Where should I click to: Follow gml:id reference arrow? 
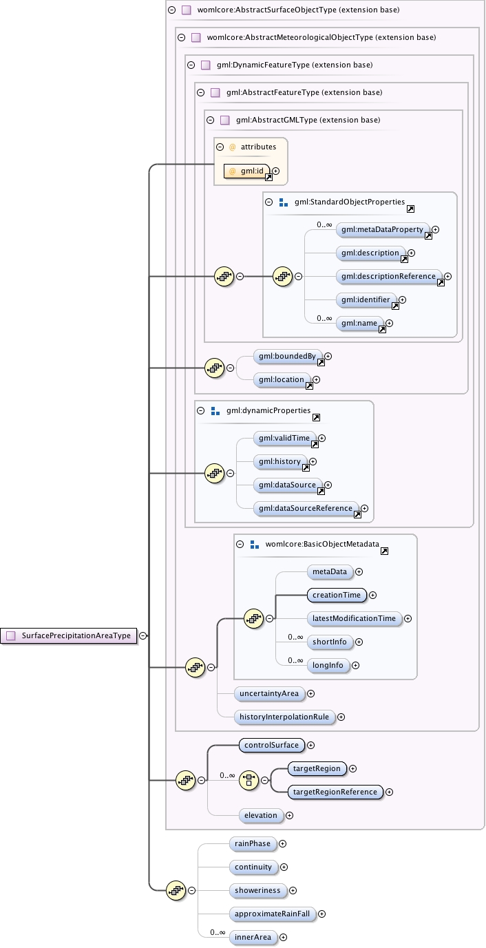coord(268,177)
